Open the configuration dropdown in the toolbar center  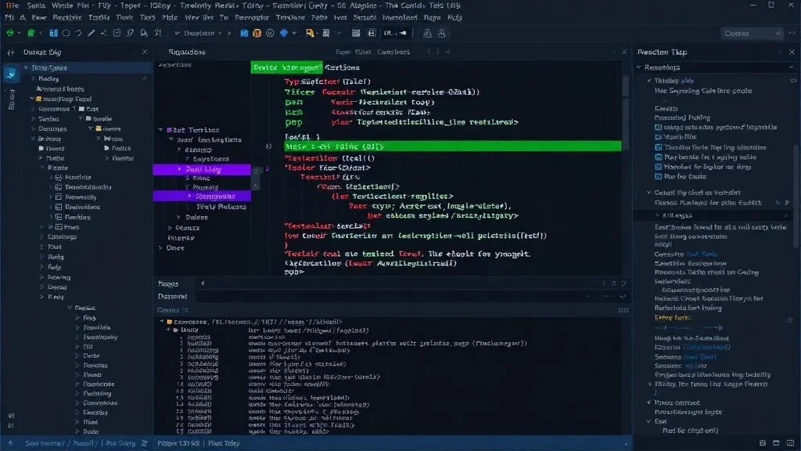(199, 33)
